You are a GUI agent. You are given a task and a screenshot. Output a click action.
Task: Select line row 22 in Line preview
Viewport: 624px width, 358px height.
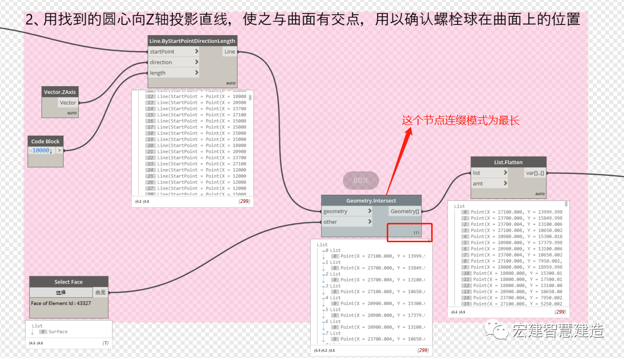coord(196,158)
